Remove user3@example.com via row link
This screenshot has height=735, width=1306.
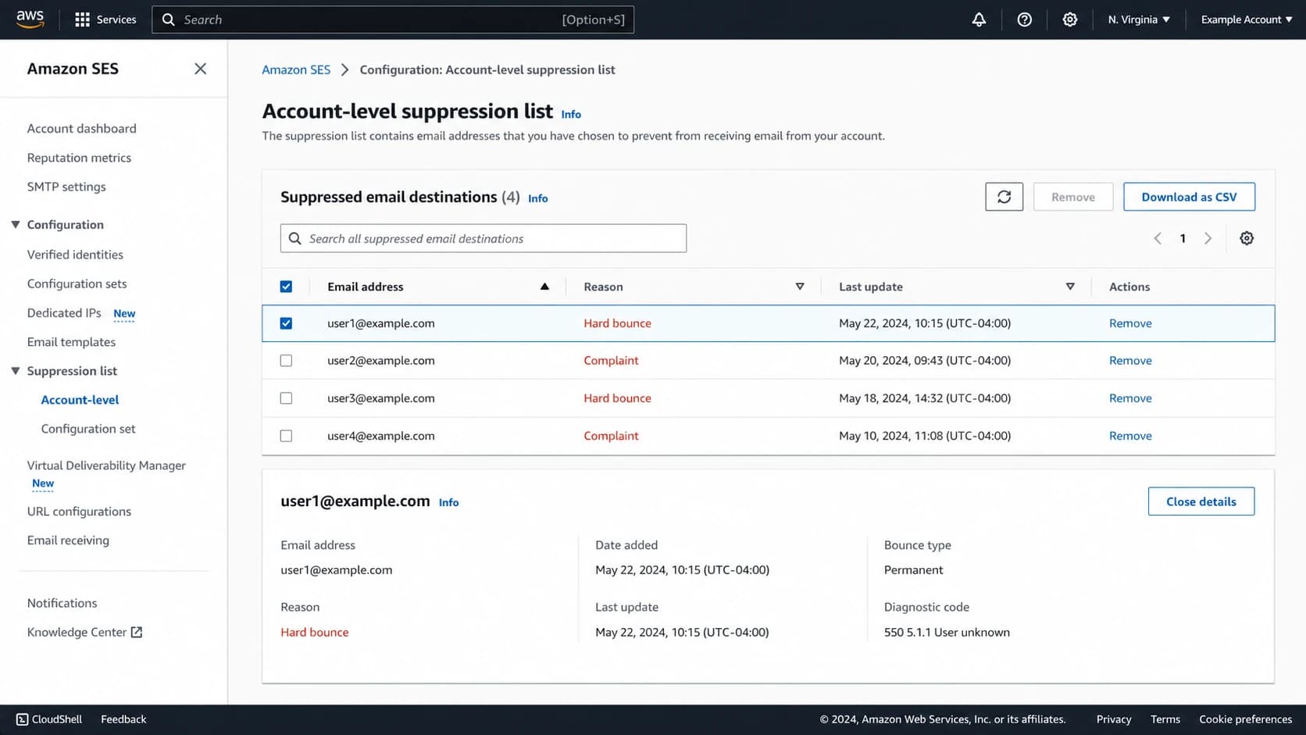1130,398
